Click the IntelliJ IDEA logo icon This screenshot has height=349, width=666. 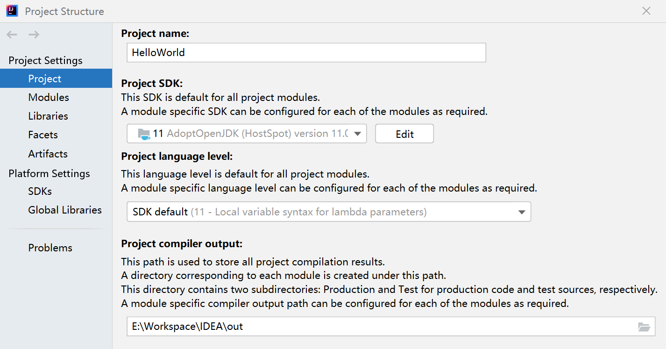pyautogui.click(x=12, y=11)
